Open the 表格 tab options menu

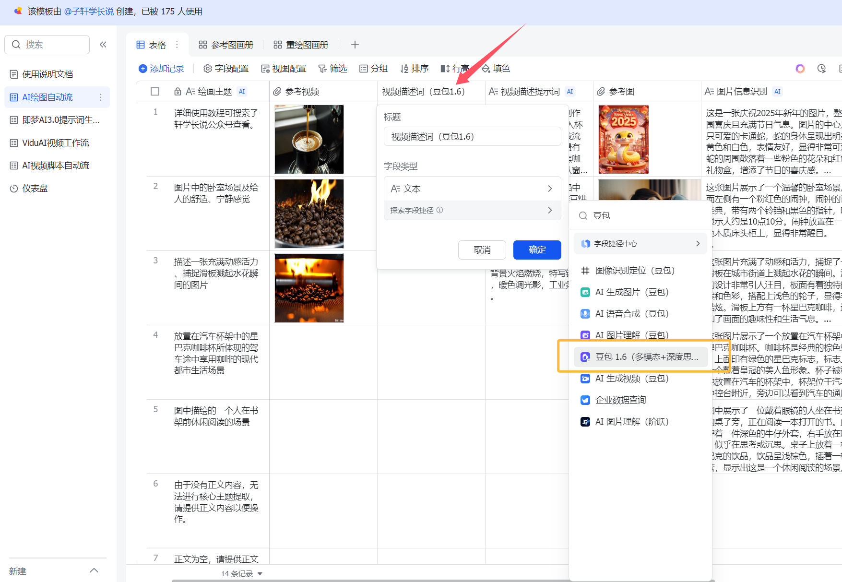click(x=177, y=45)
